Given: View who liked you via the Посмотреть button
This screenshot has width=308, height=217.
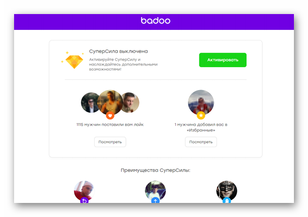Looking at the screenshot, I should [x=110, y=142].
